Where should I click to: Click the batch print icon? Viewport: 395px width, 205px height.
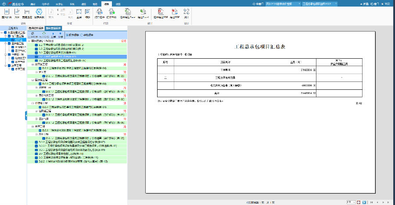(x=111, y=12)
